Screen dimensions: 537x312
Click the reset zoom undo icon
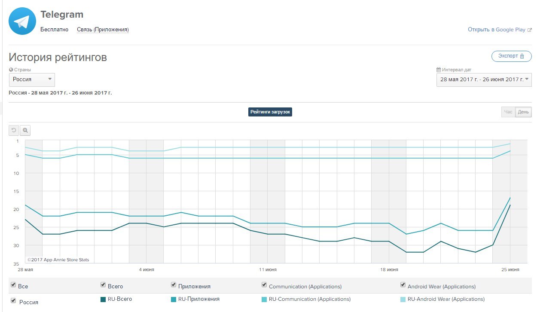(14, 130)
